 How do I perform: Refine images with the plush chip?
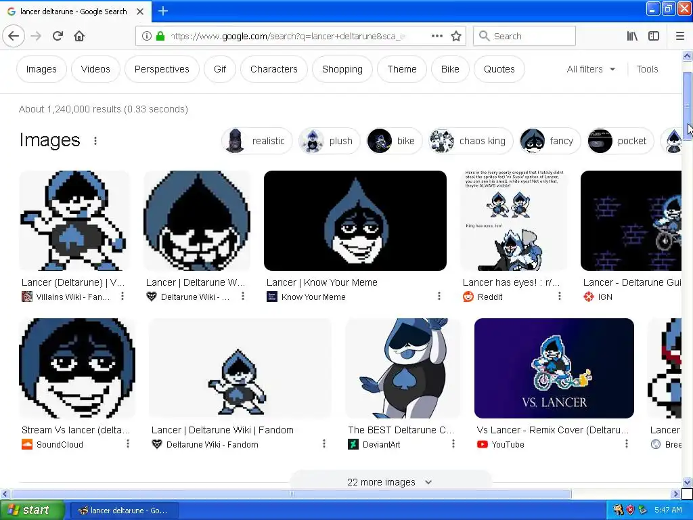(330, 141)
